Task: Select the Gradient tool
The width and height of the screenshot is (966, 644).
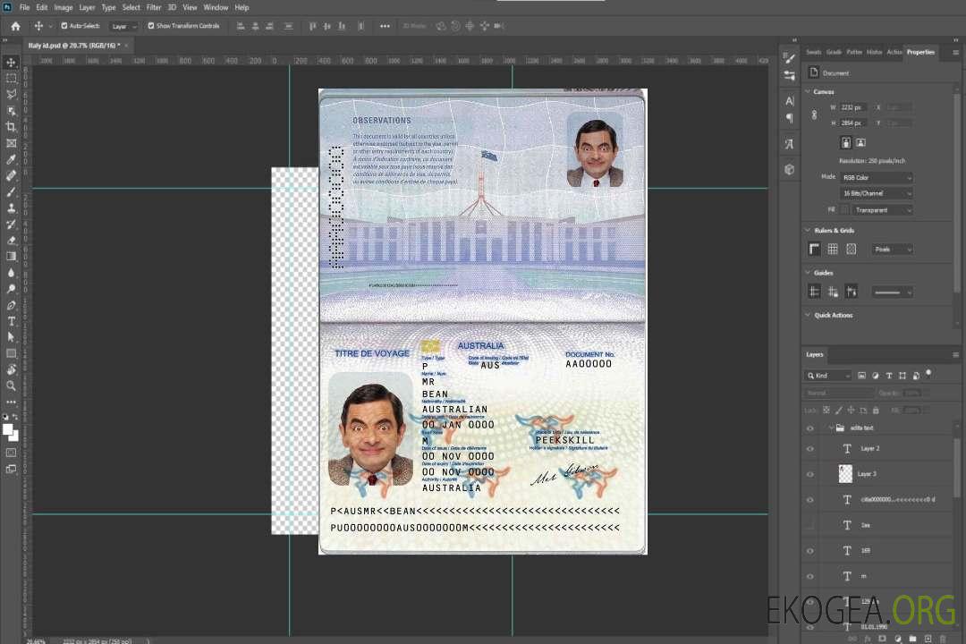Action: pos(11,257)
